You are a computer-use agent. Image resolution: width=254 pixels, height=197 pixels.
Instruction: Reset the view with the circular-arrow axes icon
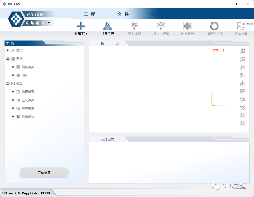point(243,51)
